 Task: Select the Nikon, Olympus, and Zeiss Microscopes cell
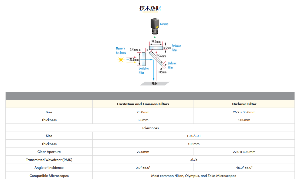click(x=194, y=176)
